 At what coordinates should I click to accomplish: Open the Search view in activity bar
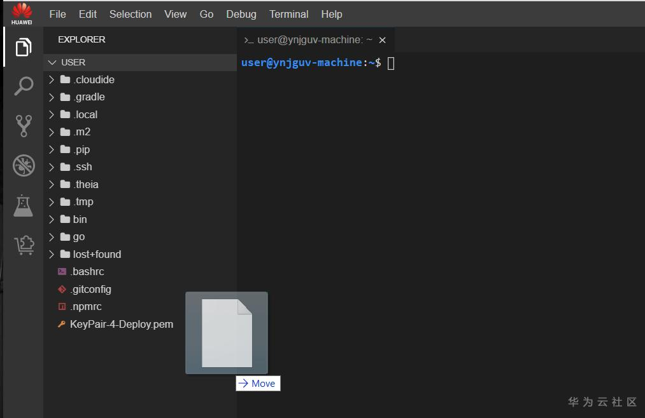(24, 86)
